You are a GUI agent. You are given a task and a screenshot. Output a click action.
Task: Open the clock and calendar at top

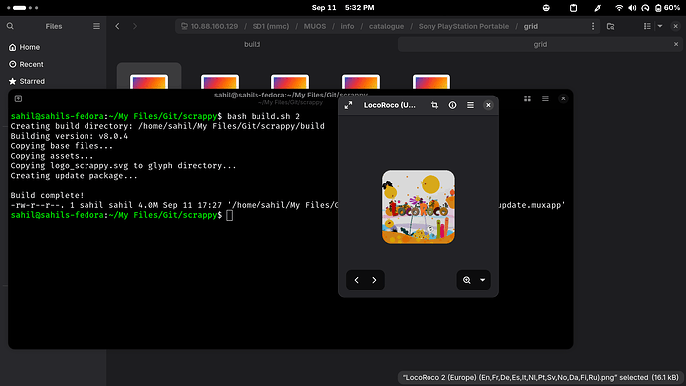point(343,7)
